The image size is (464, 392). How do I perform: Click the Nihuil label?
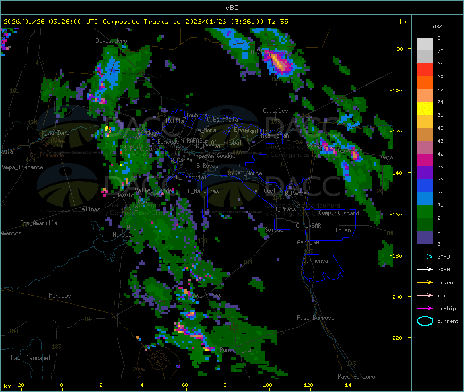(122, 235)
